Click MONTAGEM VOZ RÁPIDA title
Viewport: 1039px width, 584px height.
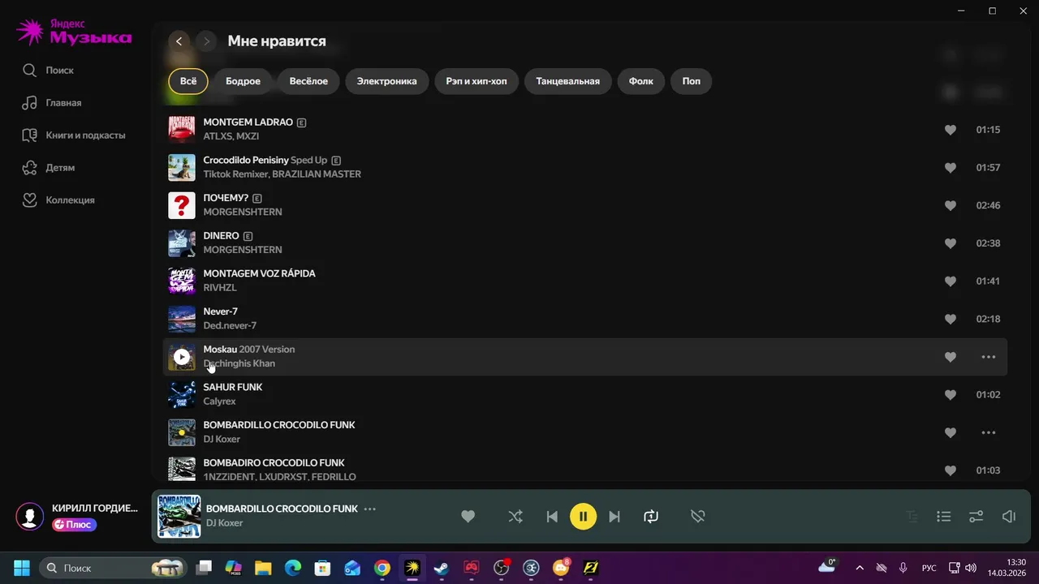click(259, 274)
